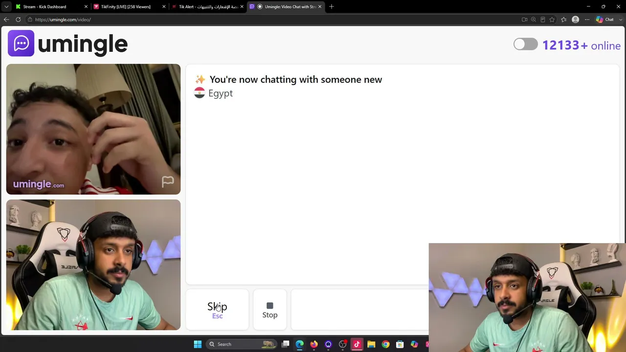Click the umingle wordmark link
Screen dimensions: 626x352
tap(83, 44)
